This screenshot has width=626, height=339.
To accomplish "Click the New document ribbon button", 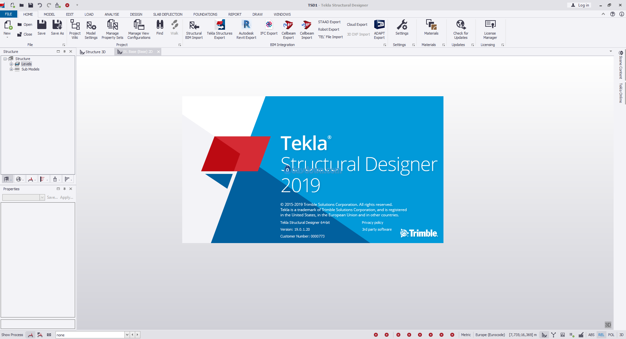I will click(x=7, y=27).
